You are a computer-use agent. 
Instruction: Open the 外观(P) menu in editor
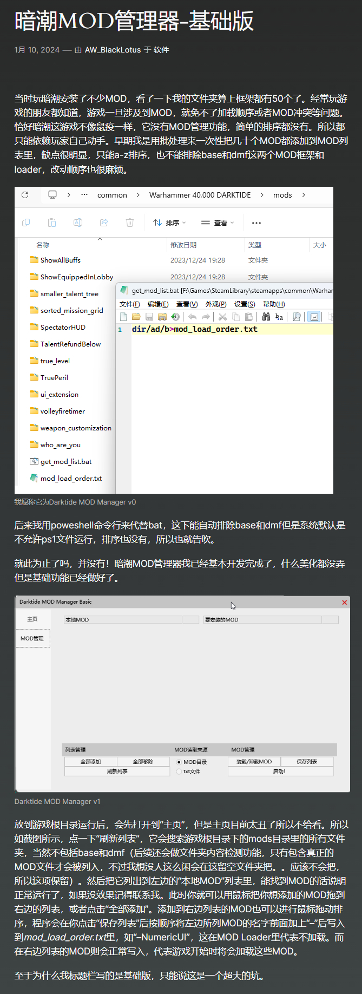(x=216, y=304)
